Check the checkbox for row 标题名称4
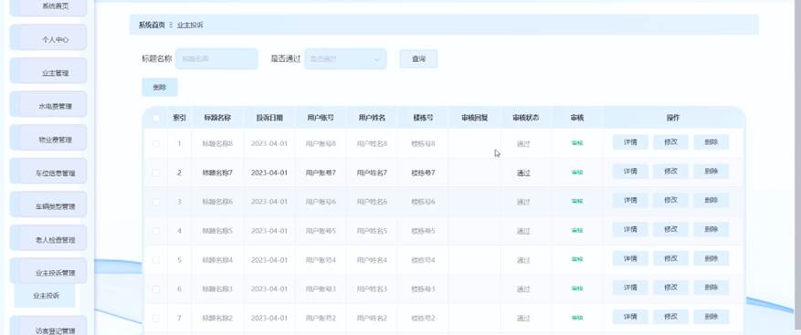801x335 pixels. click(156, 260)
